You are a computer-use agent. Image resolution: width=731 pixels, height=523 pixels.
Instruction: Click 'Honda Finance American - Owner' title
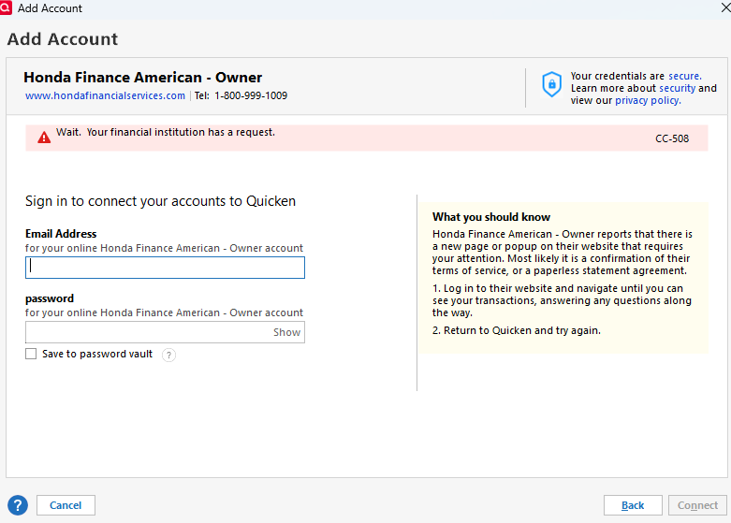pyautogui.click(x=142, y=77)
